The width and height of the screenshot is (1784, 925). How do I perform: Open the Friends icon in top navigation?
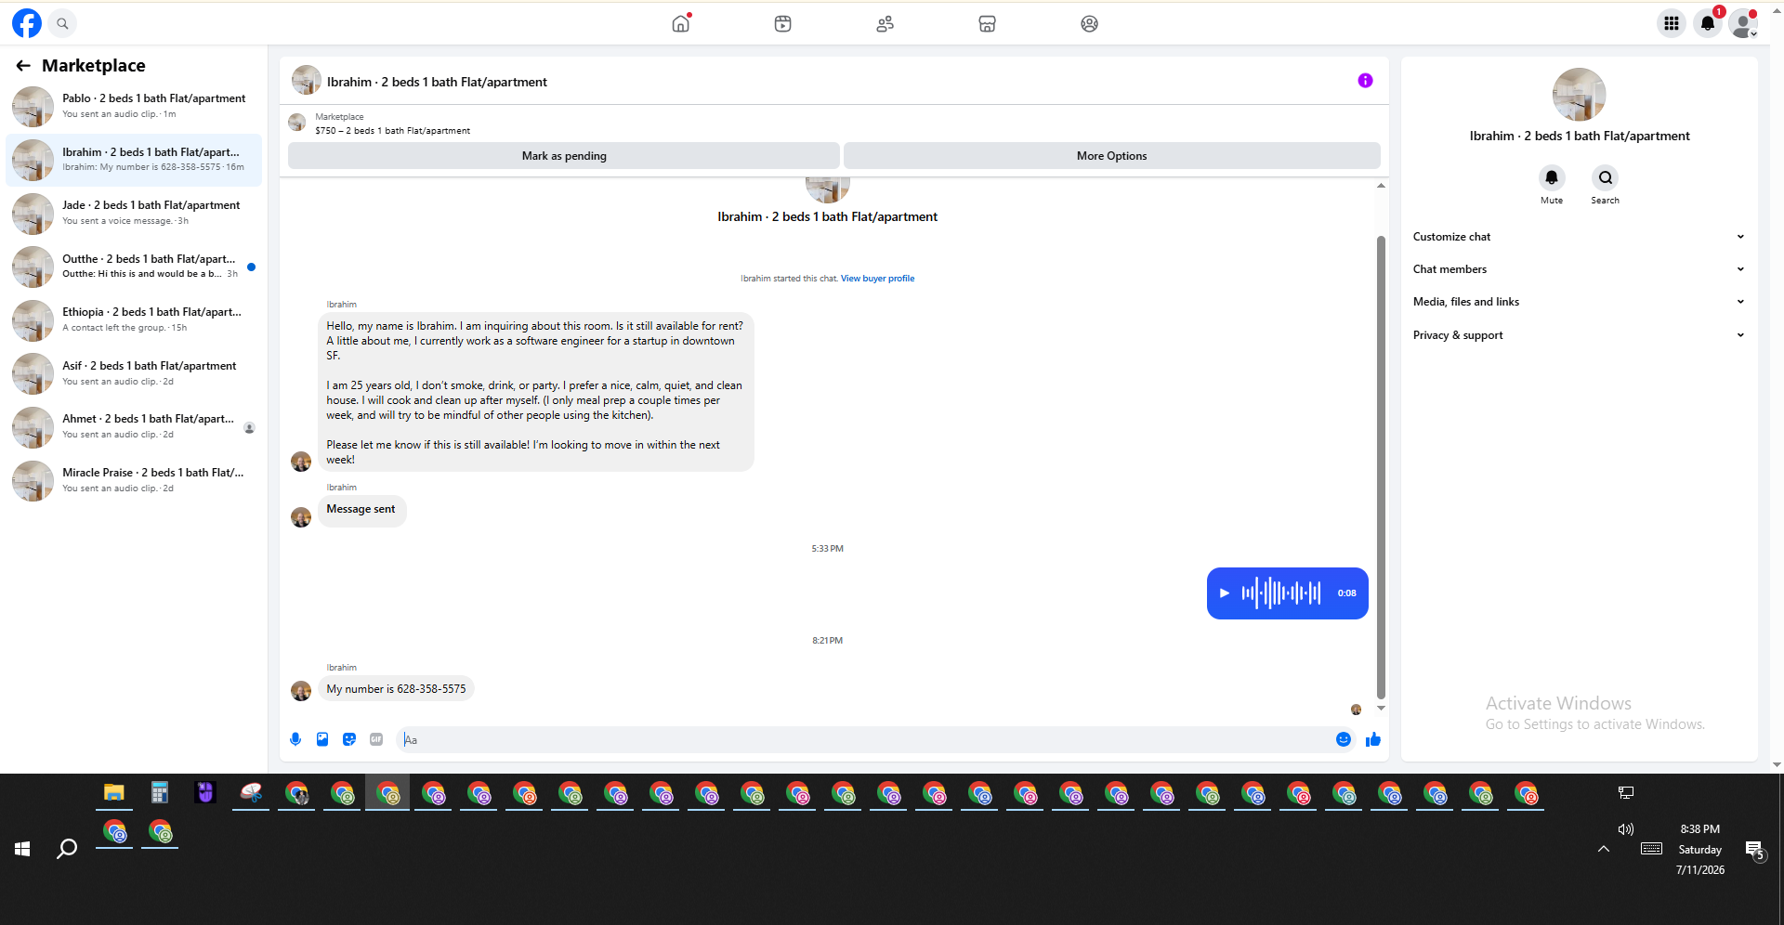pyautogui.click(x=885, y=23)
